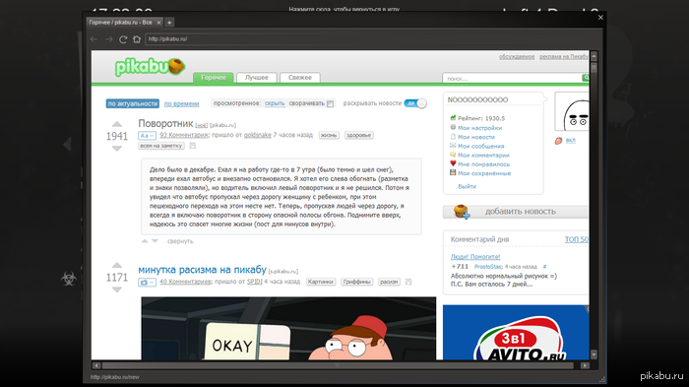Click the hash permalink in the comment of the day
This screenshot has width=689, height=387.
(x=545, y=267)
